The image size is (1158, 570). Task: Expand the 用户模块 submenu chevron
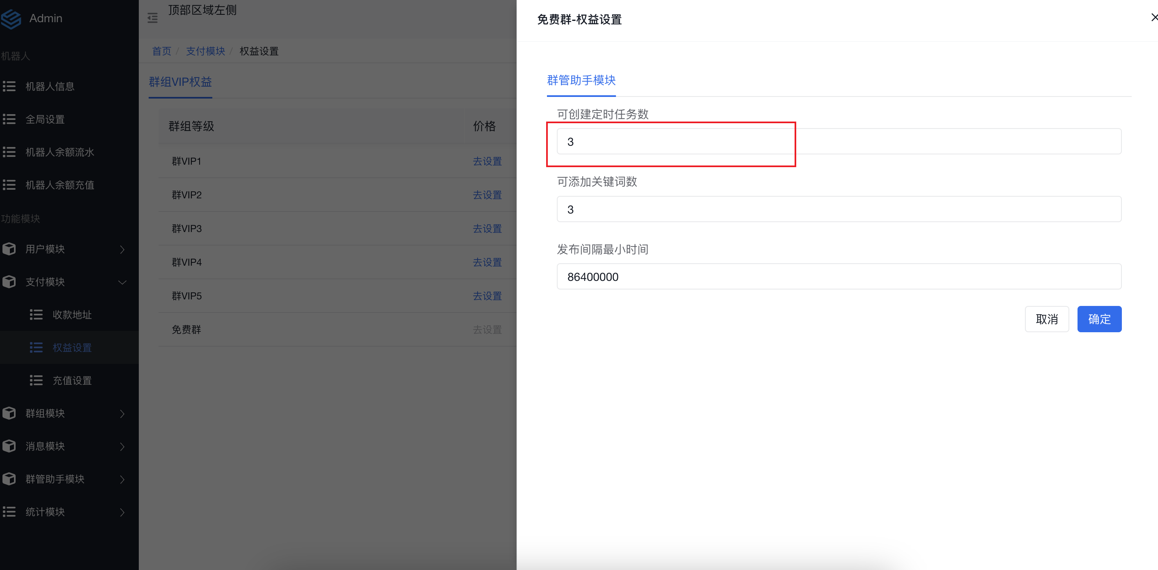(x=122, y=250)
